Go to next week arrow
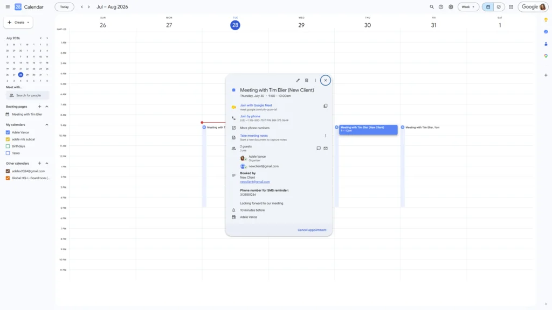552x310 pixels. tap(89, 6)
